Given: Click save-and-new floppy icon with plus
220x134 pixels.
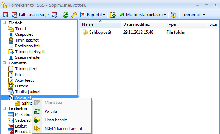Looking at the screenshot, I should tap(54, 15).
